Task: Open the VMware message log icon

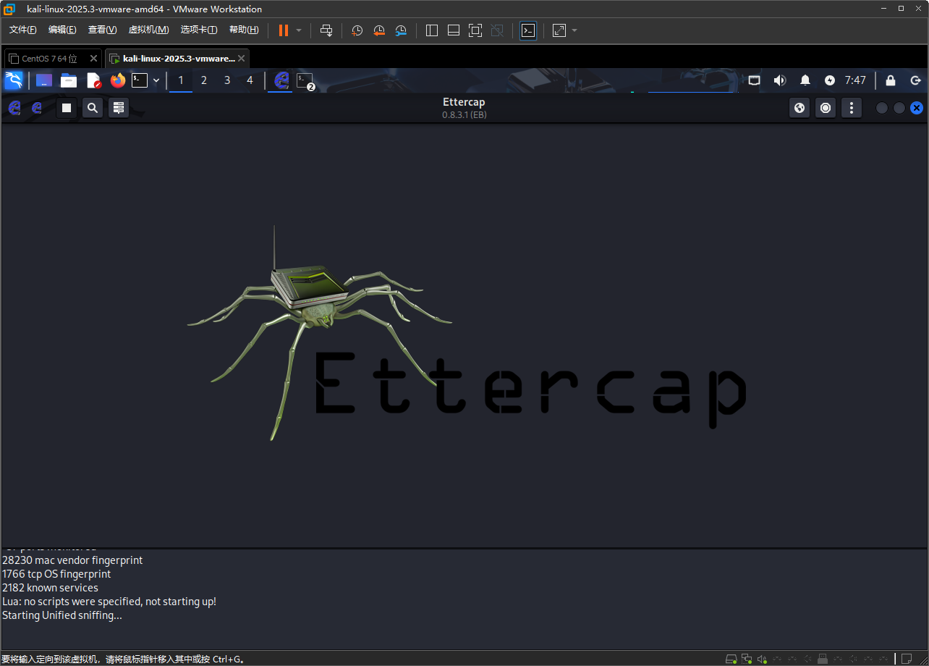Action: coord(907,659)
